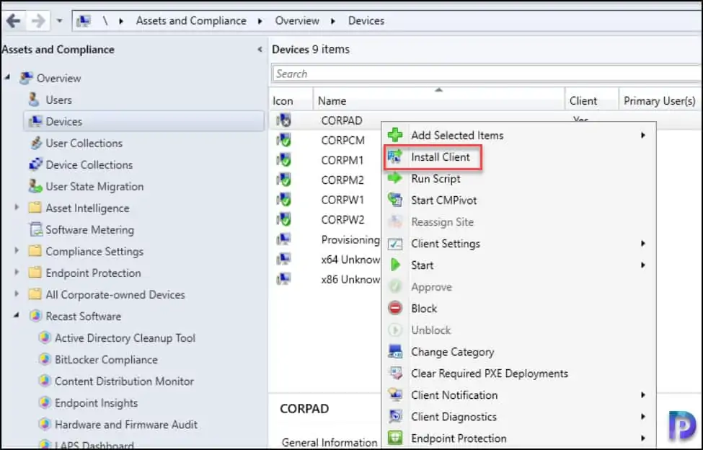Click Clear Required PXE Deployments icon
Viewport: 703px width, 450px height.
(x=395, y=374)
